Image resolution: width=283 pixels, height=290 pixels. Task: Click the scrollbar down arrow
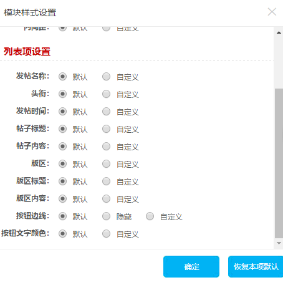279,243
